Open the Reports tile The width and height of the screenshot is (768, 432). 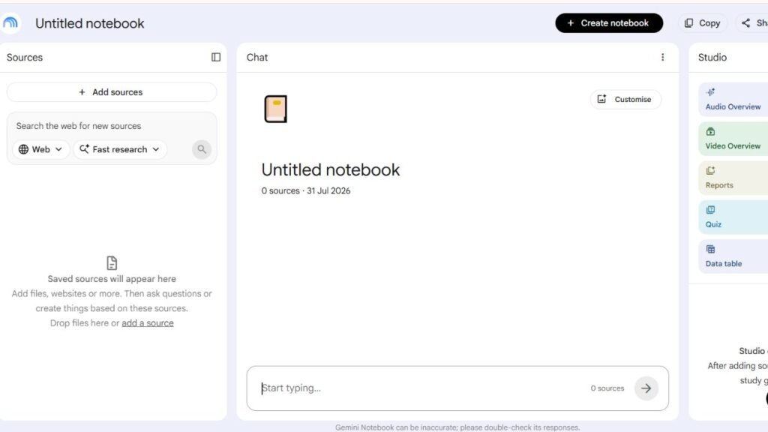pos(733,178)
